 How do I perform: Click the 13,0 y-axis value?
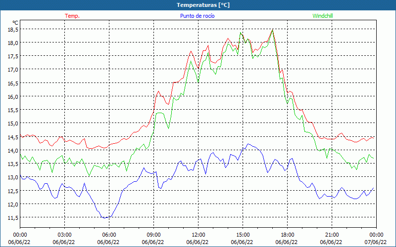(x=13, y=177)
